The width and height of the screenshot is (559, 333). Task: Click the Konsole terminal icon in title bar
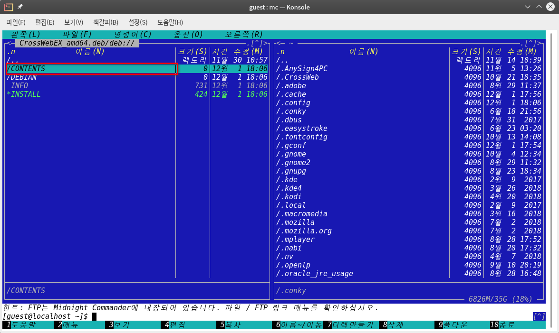(x=9, y=7)
